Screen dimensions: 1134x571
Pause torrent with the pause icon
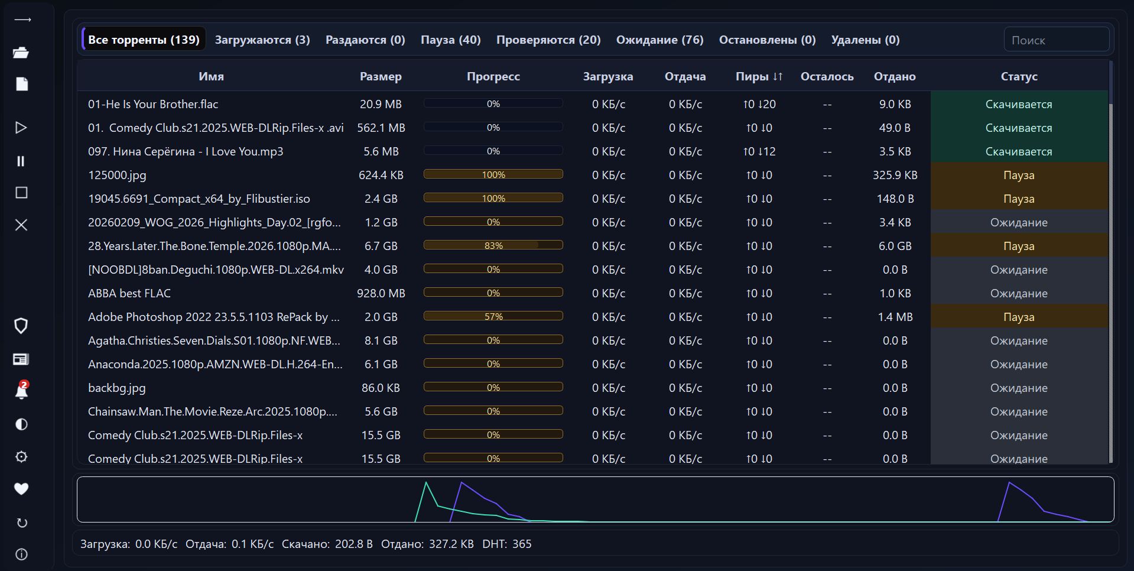pos(21,161)
